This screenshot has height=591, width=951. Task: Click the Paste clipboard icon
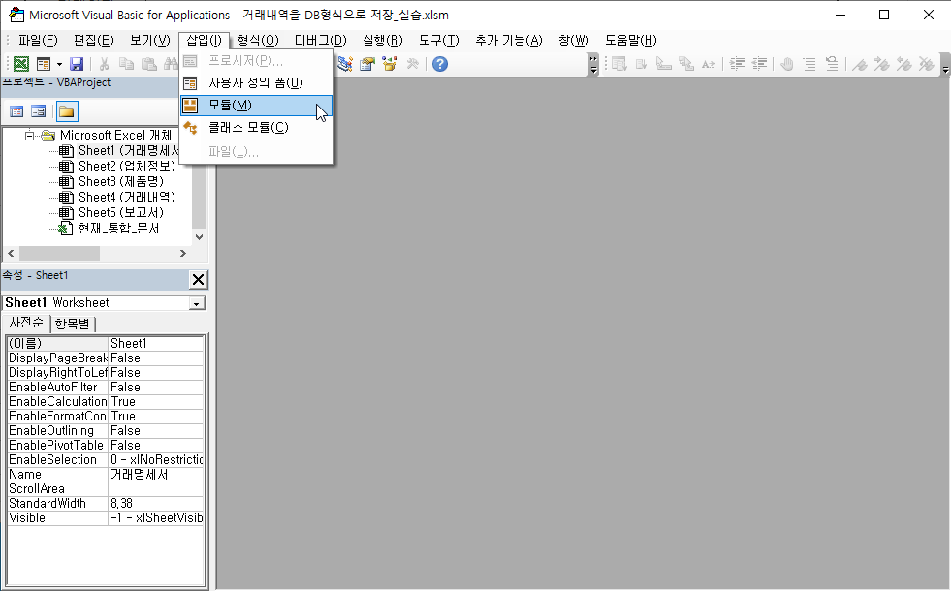coord(148,64)
